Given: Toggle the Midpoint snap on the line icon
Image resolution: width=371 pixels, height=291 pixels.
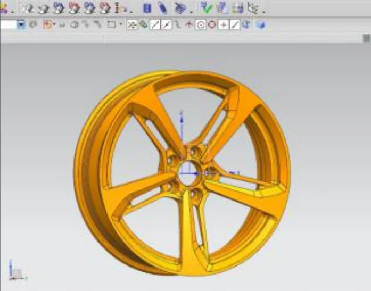Looking at the screenshot, I should pos(166,24).
